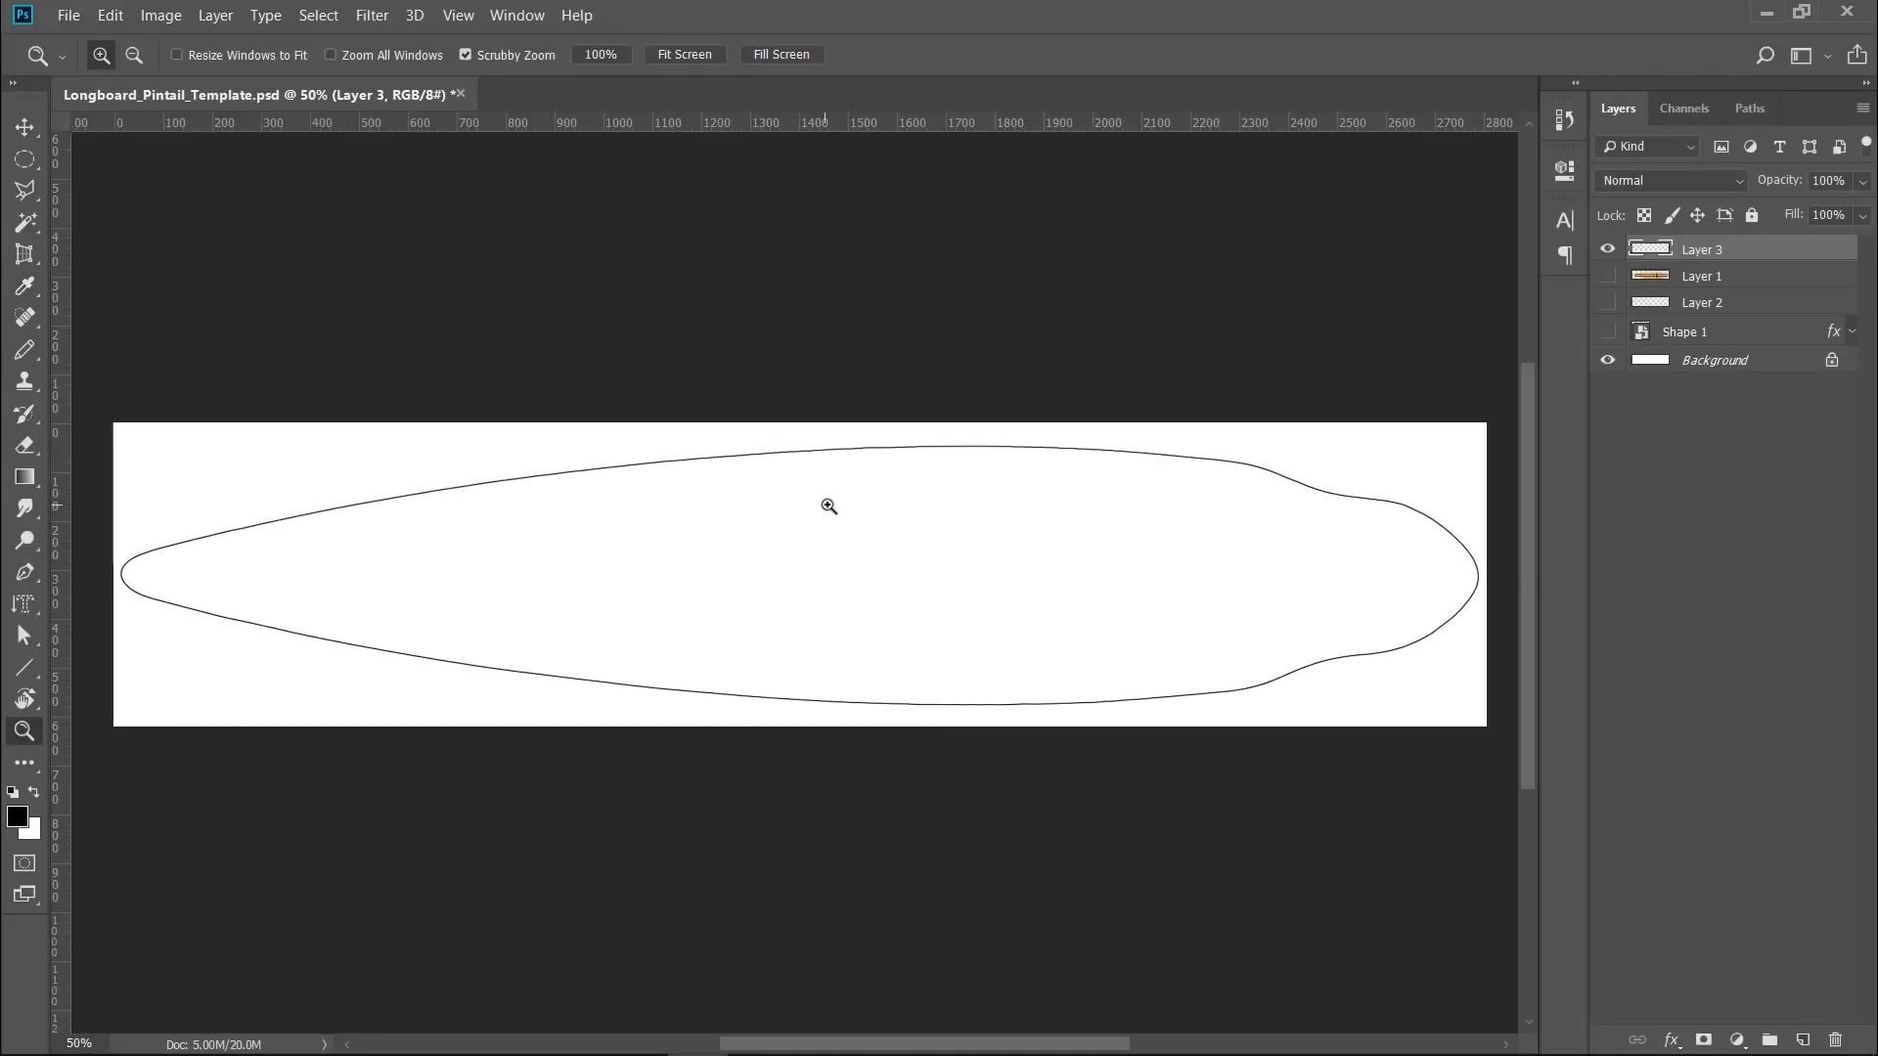Viewport: 1878px width, 1056px height.
Task: Click the Fit Screen button
Action: click(x=686, y=55)
